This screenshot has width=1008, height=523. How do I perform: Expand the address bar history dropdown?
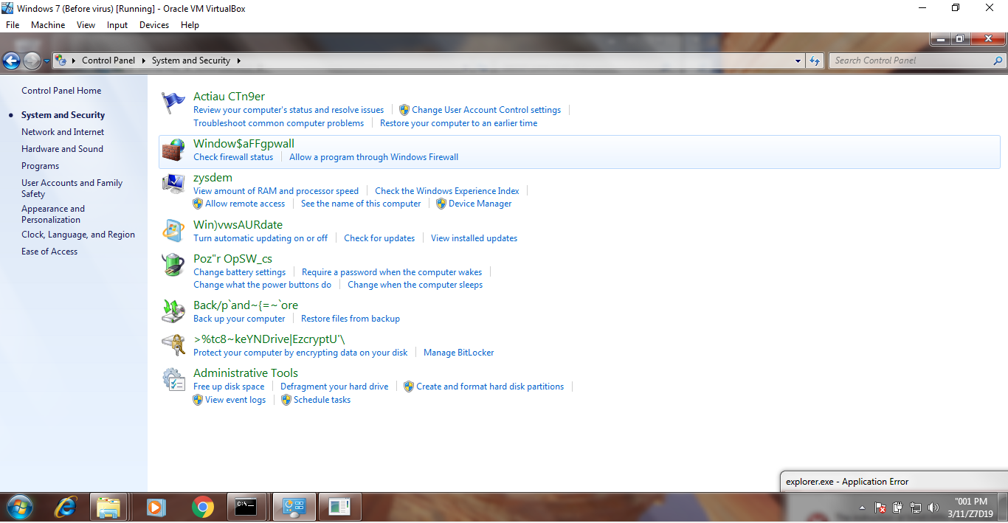click(x=798, y=60)
